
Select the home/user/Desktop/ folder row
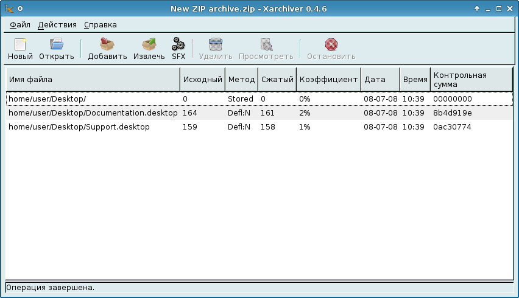click(x=48, y=99)
